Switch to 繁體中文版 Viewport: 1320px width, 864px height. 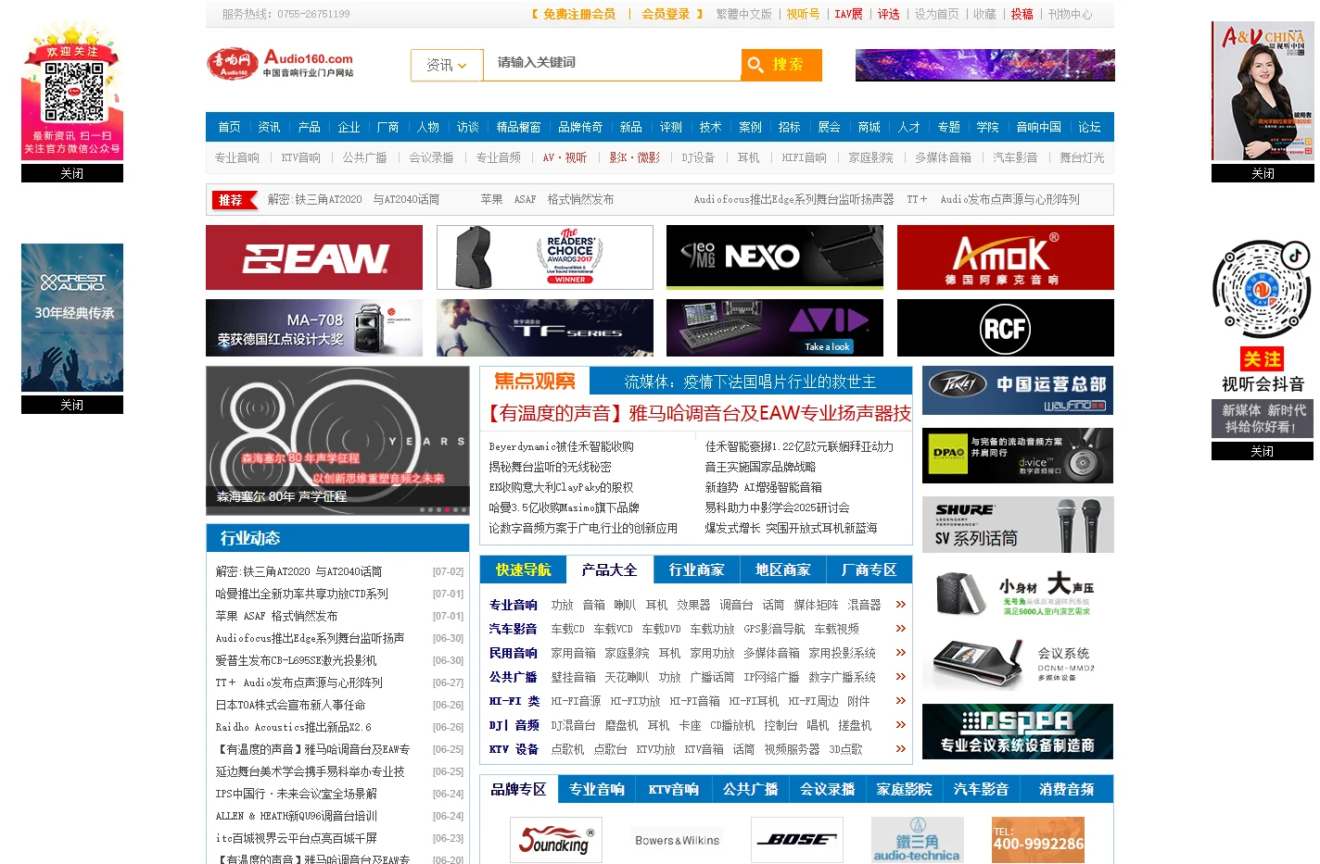(743, 14)
